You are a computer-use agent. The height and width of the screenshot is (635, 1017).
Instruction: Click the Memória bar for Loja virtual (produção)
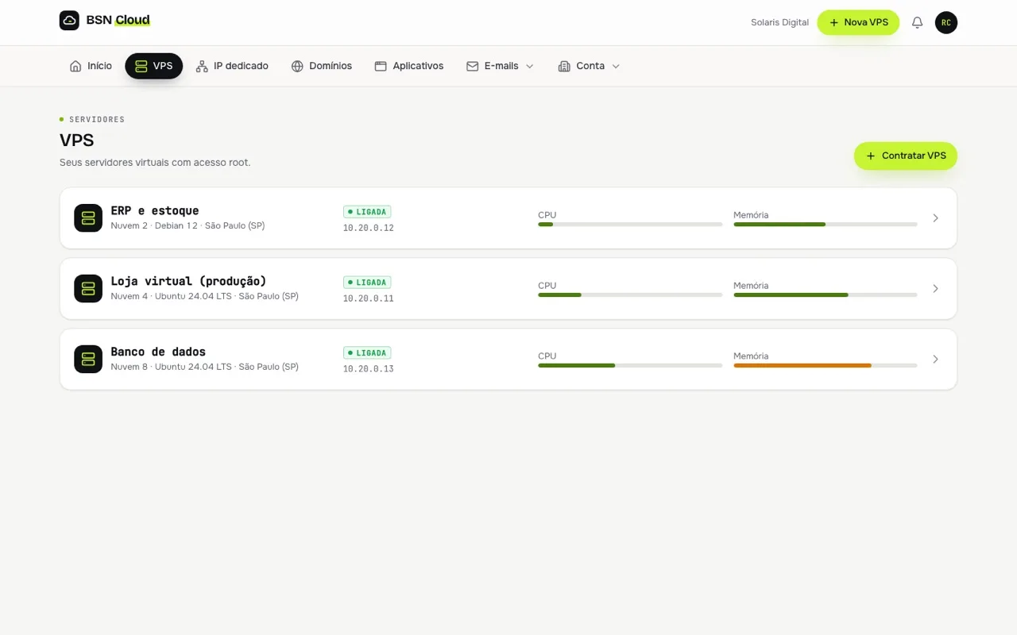tap(826, 294)
